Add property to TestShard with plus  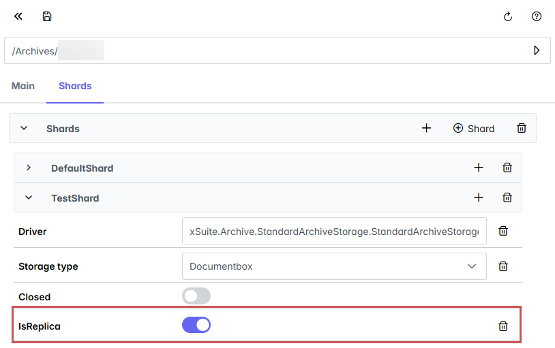pos(479,197)
